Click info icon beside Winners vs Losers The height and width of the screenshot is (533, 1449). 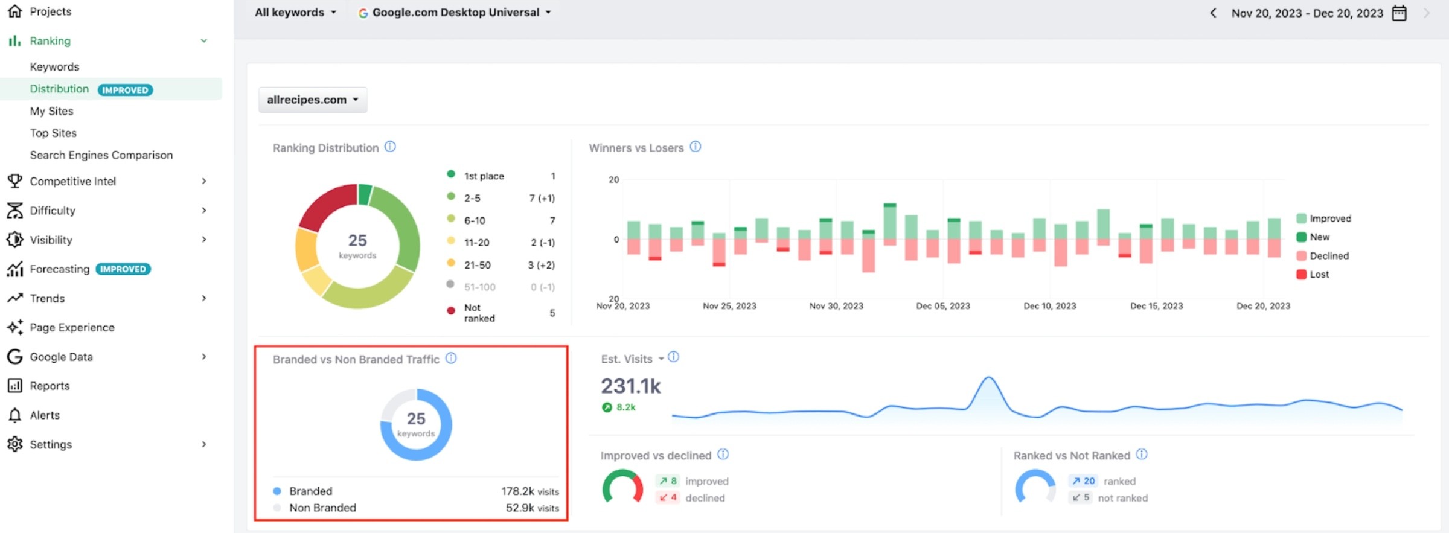click(696, 147)
